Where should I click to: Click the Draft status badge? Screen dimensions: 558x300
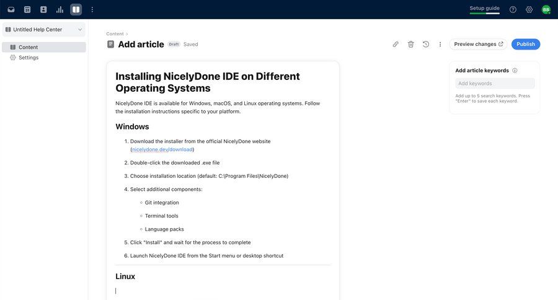coord(174,45)
